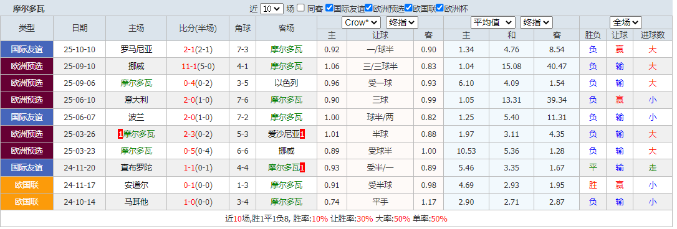Click the 走 goals result cell

click(x=653, y=168)
